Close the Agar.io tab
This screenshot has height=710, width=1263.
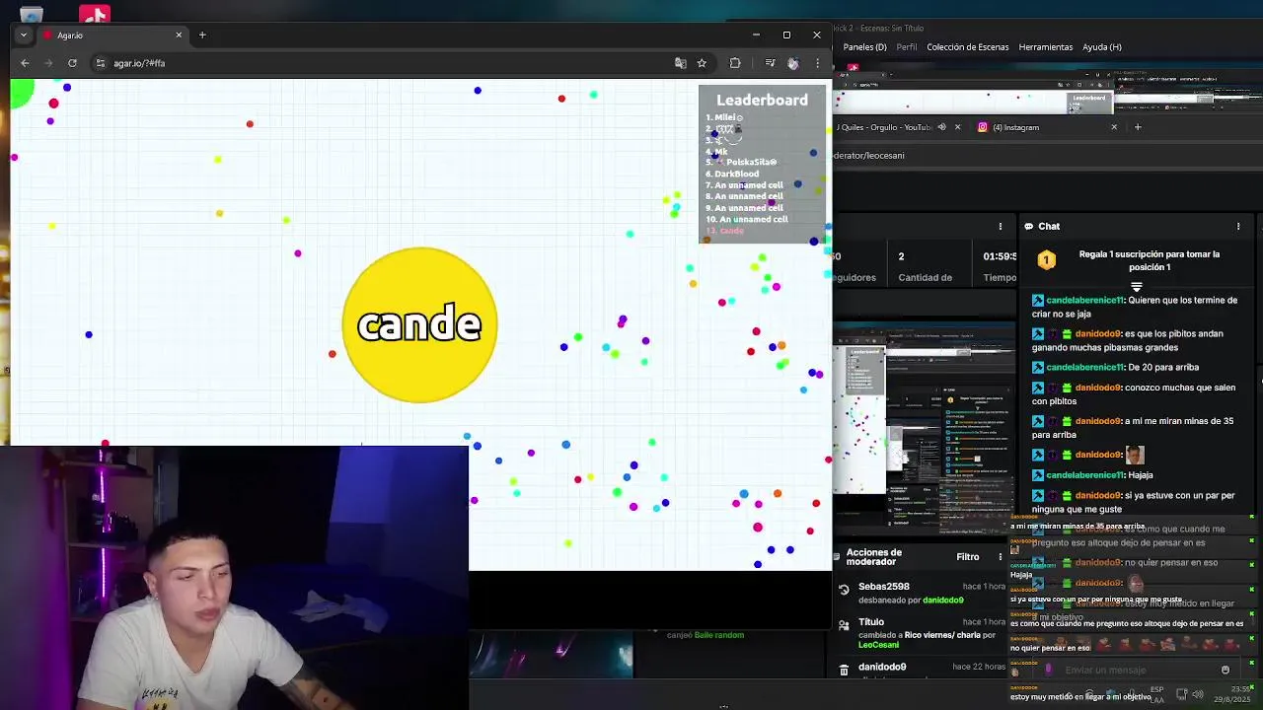[x=179, y=35]
